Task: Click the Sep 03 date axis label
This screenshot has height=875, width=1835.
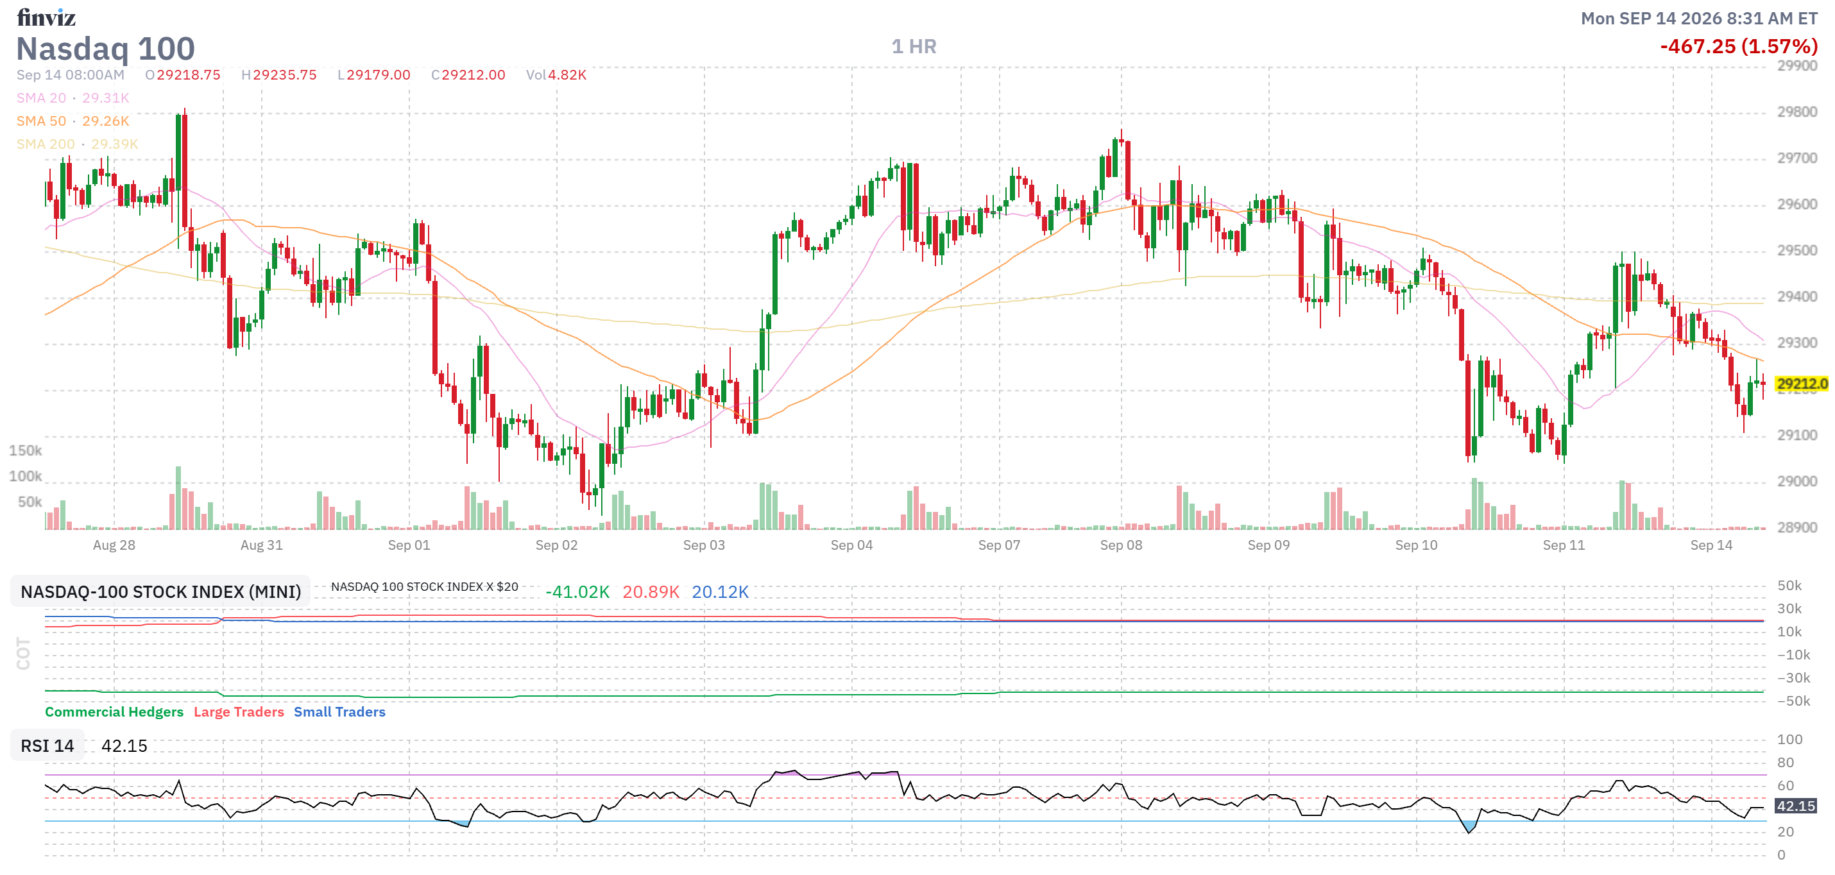Action: [704, 545]
